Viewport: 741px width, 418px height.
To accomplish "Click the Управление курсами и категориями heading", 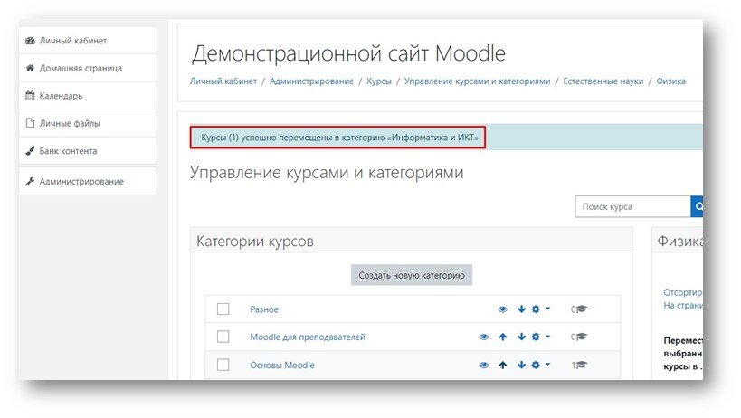I will [x=327, y=173].
